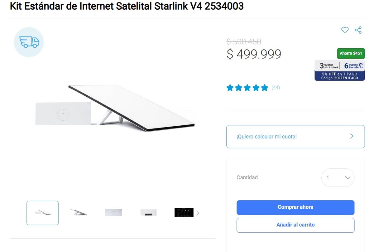Click the free shipping truck icon
This screenshot has height=252, width=374.
(29, 42)
